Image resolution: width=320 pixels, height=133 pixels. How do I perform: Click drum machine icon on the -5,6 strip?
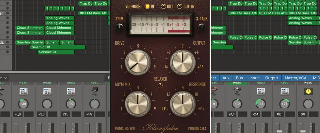(23, 91)
